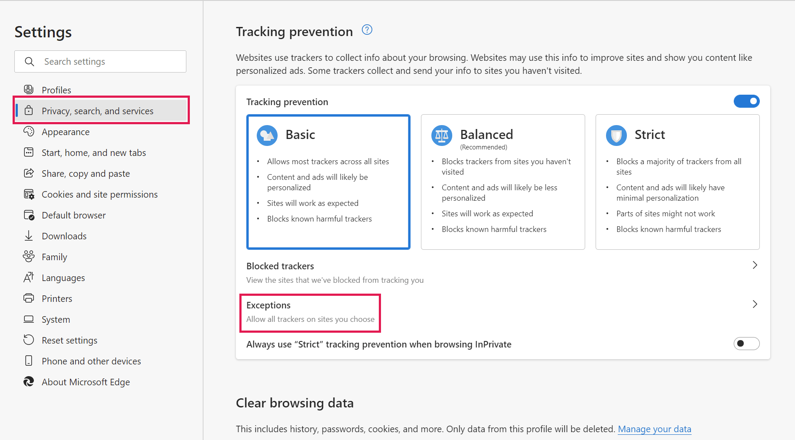Click the Cookies and site permissions icon
Viewport: 795px width, 440px height.
(29, 194)
